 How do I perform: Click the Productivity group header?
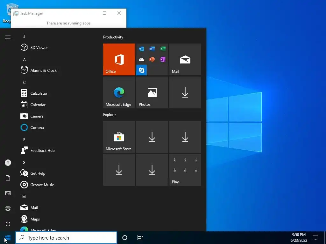click(113, 37)
